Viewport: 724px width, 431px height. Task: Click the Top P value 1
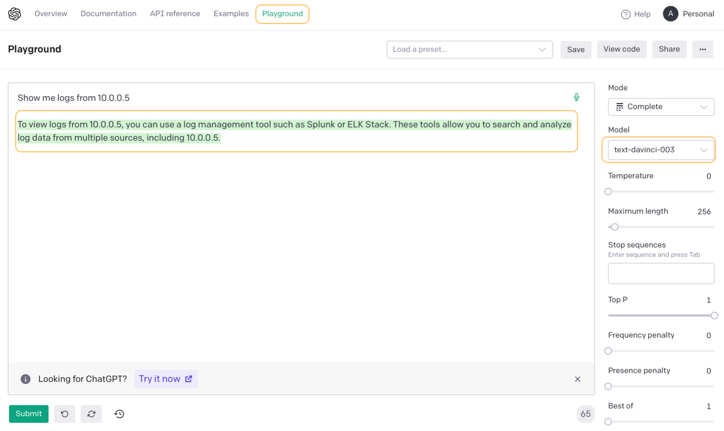coord(708,300)
